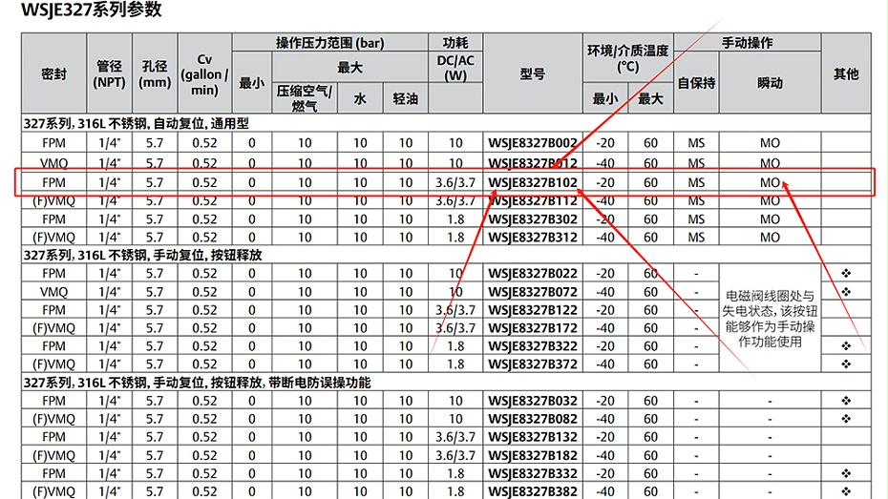The width and height of the screenshot is (888, 499).
Task: Select model WSJE8327B032
Action: 533,401
